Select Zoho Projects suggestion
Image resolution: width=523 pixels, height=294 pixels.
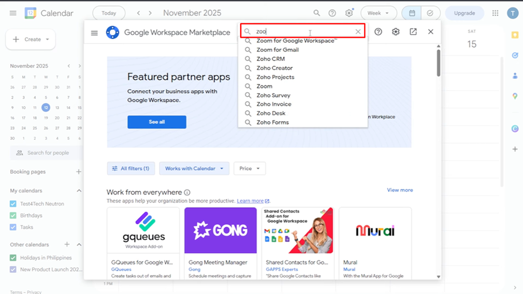(x=303, y=77)
